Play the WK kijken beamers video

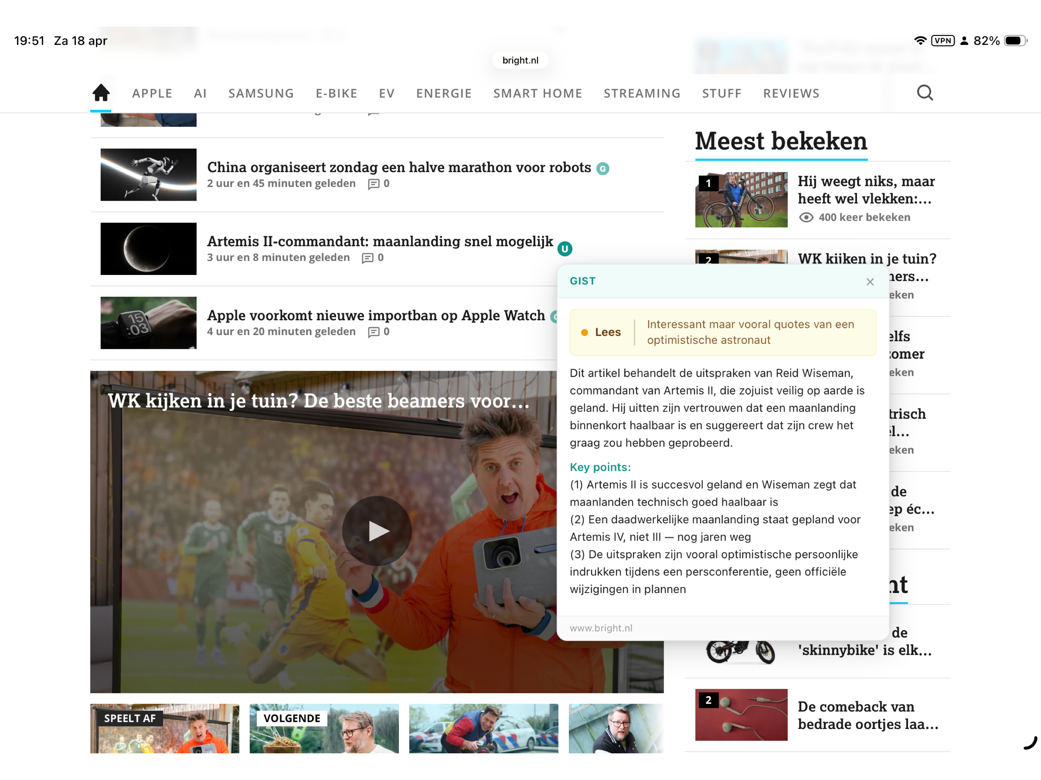(376, 531)
